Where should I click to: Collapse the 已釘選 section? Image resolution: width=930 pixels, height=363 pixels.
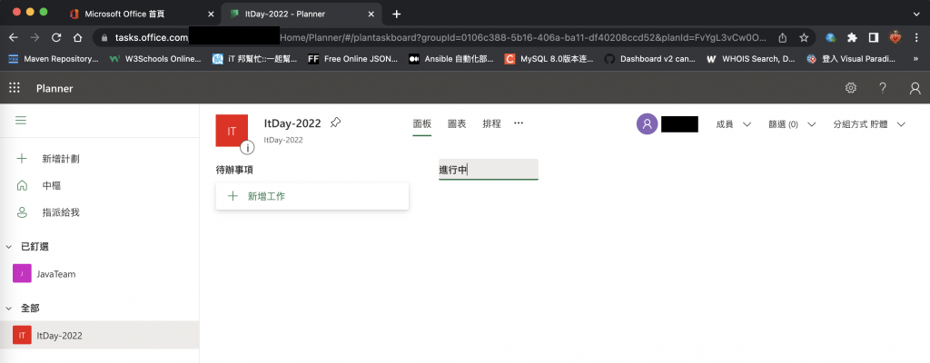tap(8, 247)
